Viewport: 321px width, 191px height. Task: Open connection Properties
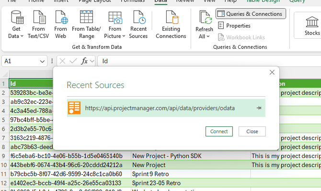[x=234, y=25]
